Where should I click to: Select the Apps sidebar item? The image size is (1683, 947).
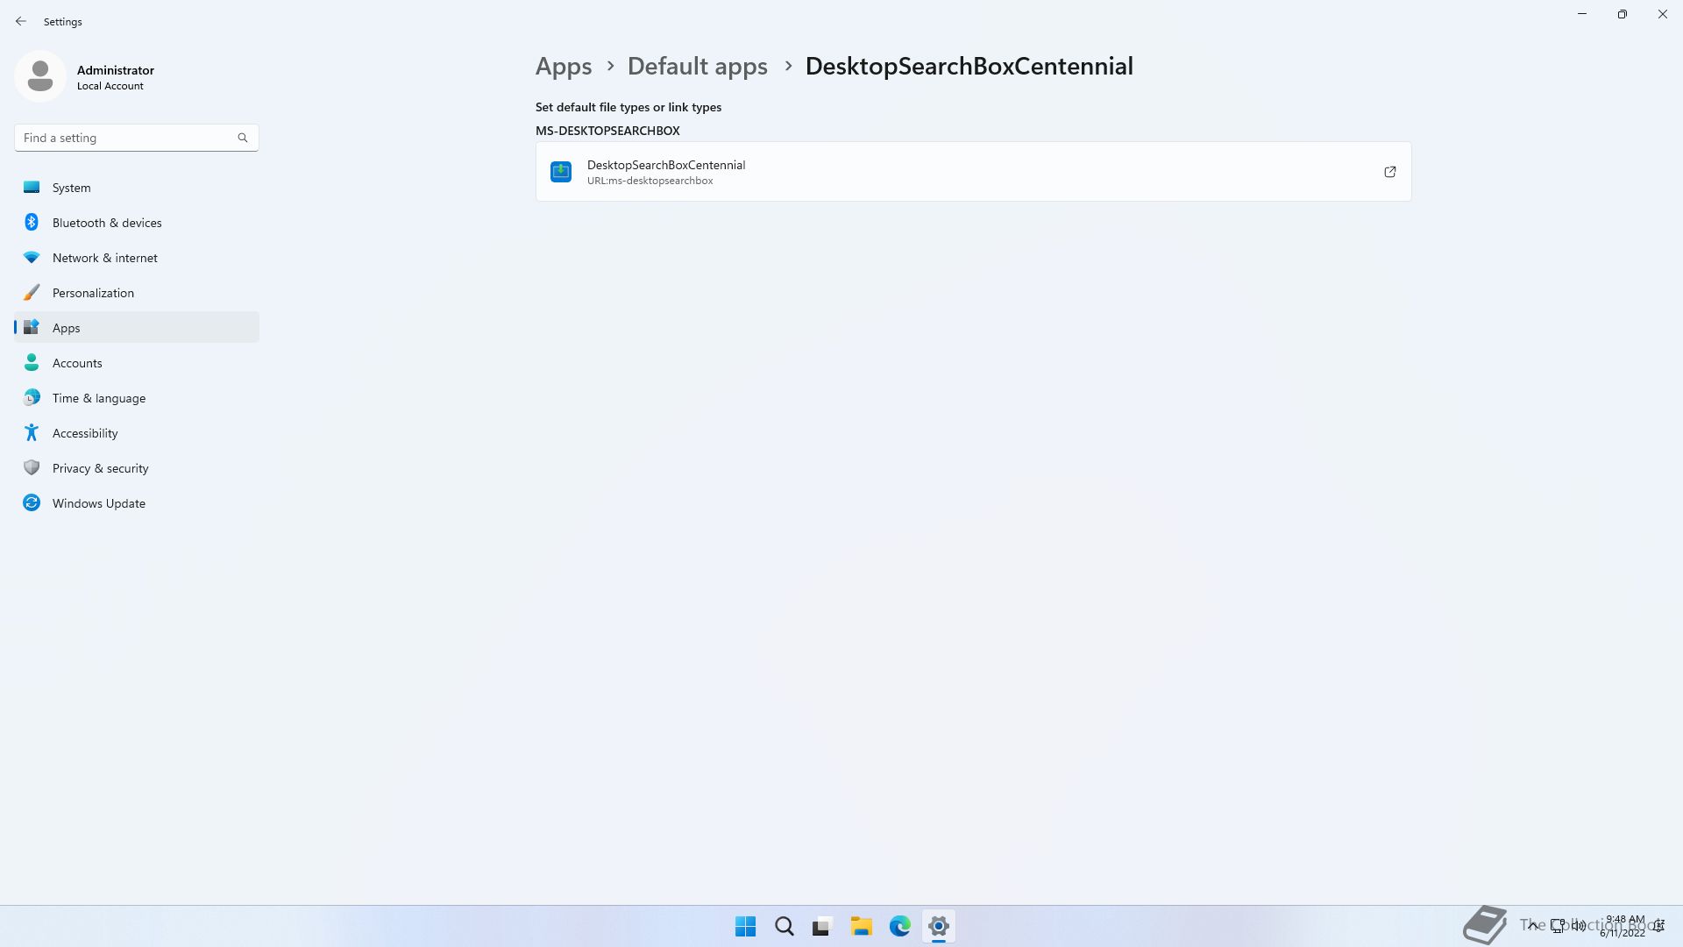pyautogui.click(x=66, y=328)
